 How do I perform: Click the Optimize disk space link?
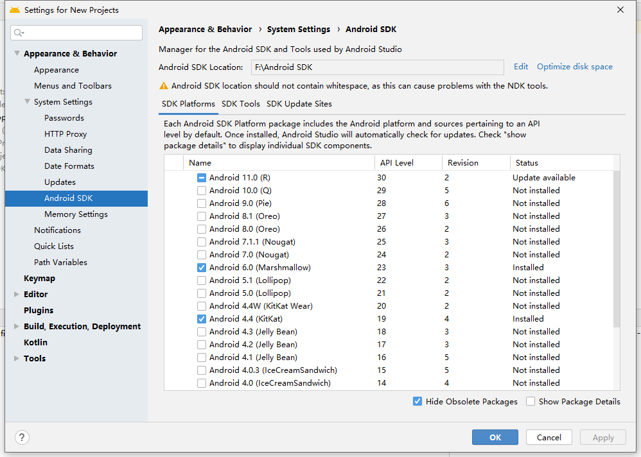574,66
